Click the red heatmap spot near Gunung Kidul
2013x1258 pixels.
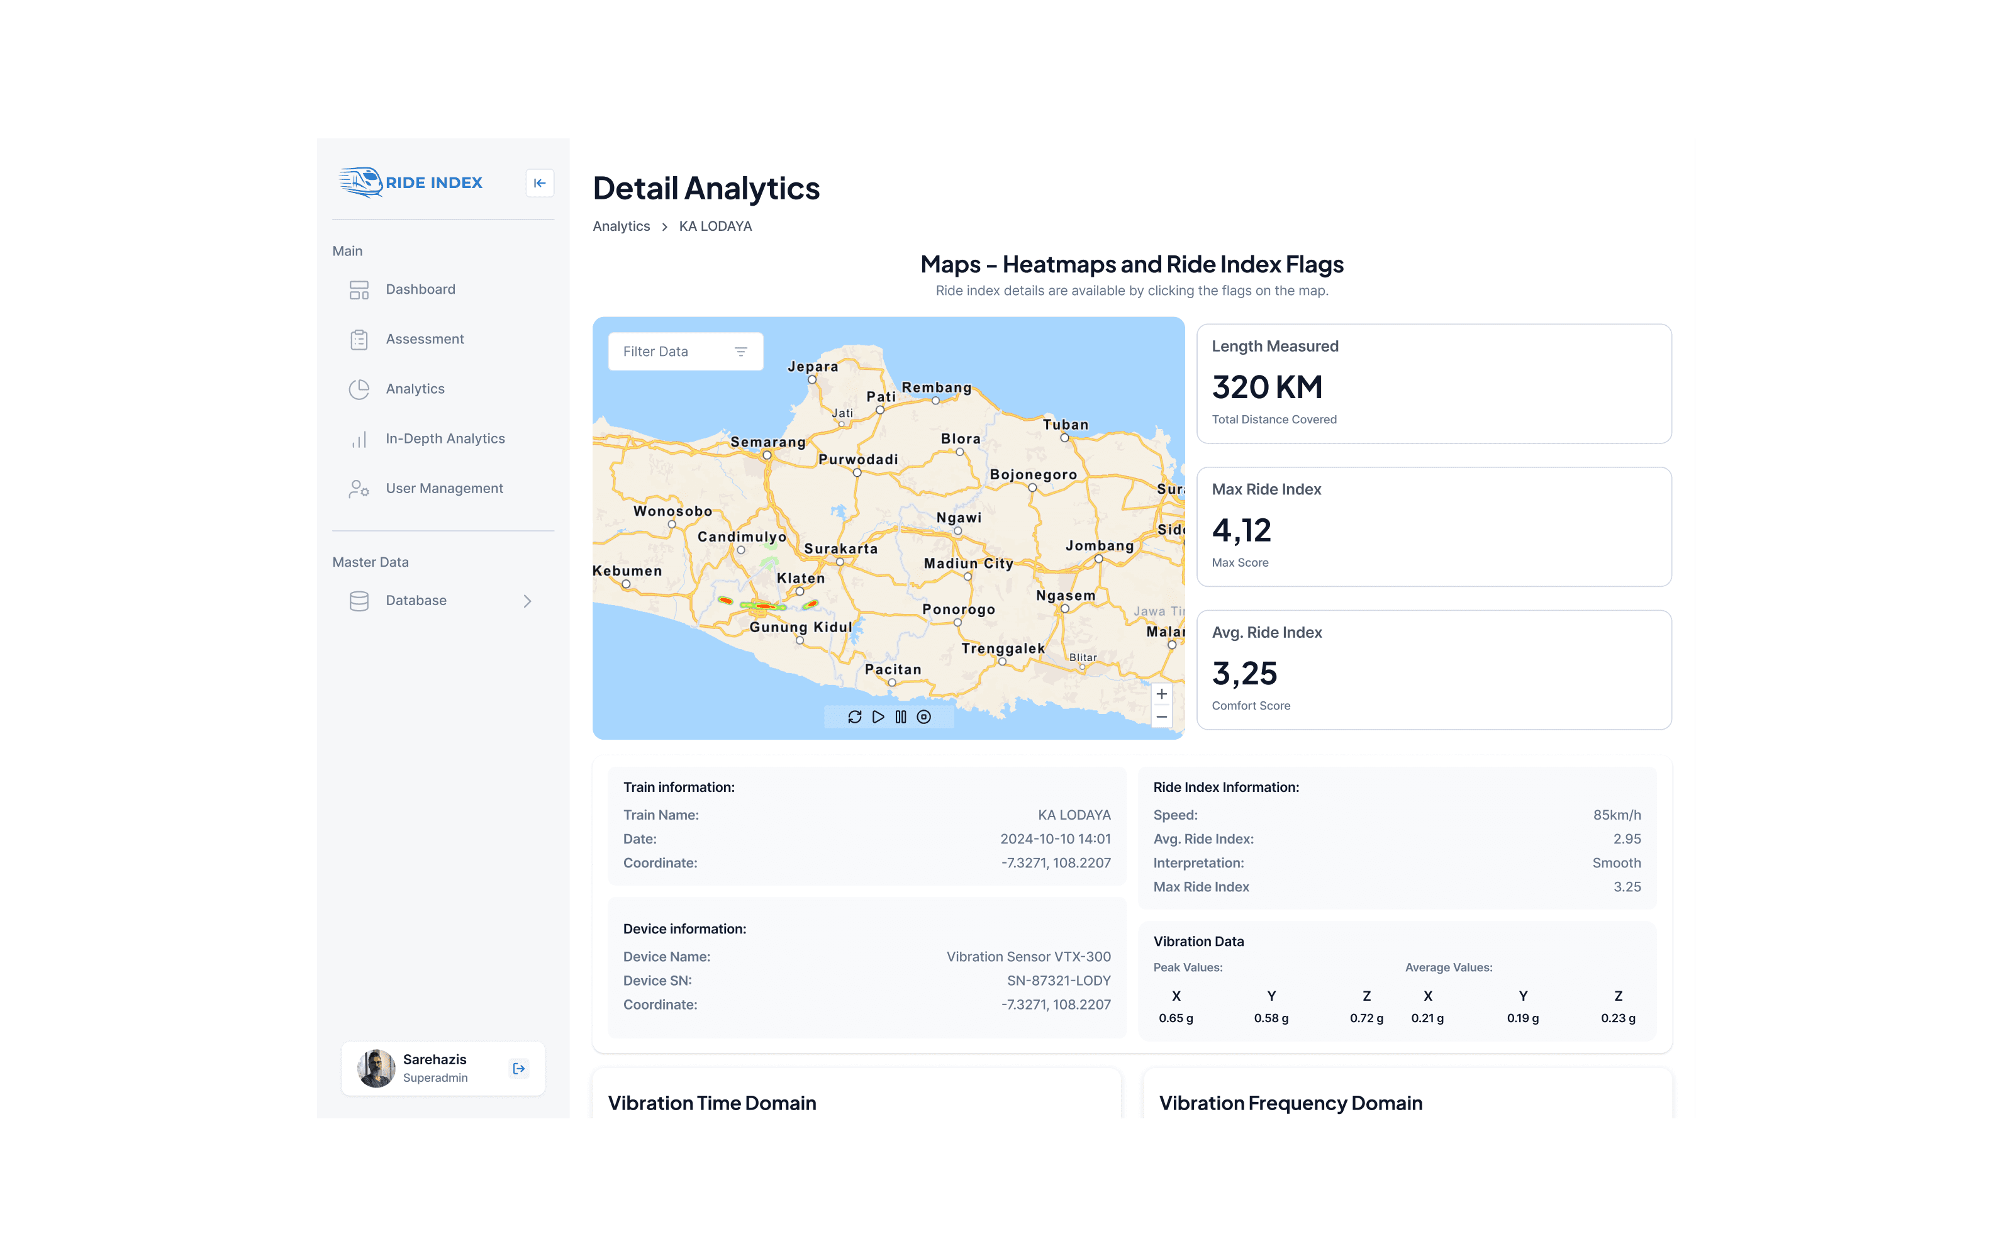(764, 606)
